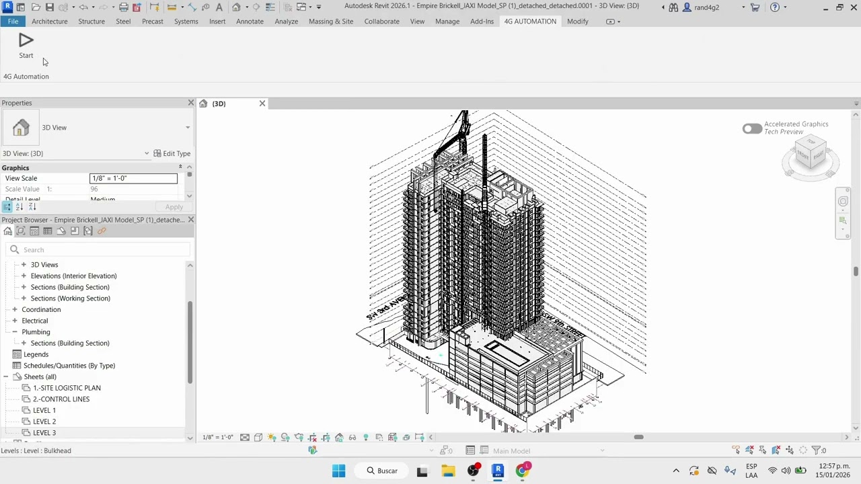Toggle Accelerated Graphics Tech Preview switch

[752, 128]
